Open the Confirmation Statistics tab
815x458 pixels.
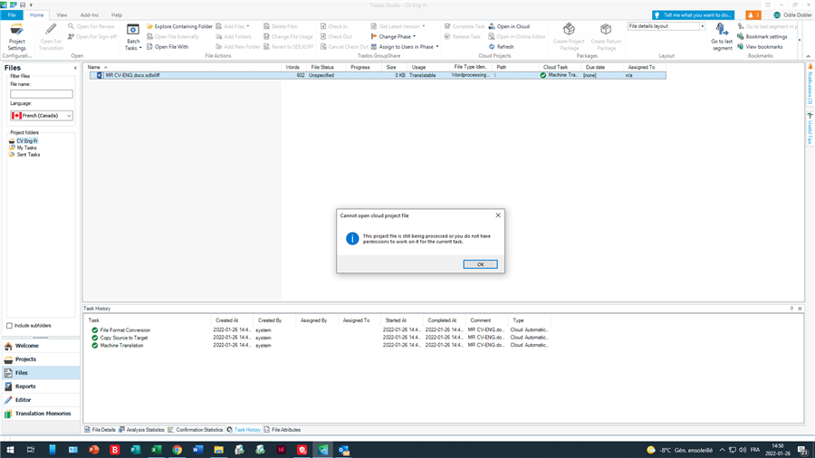tap(196, 430)
